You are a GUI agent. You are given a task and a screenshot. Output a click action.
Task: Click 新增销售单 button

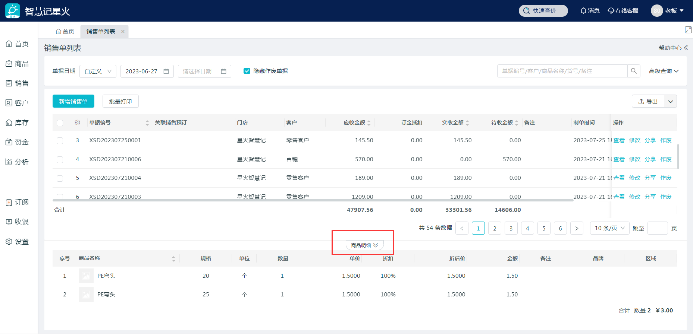[x=73, y=101]
